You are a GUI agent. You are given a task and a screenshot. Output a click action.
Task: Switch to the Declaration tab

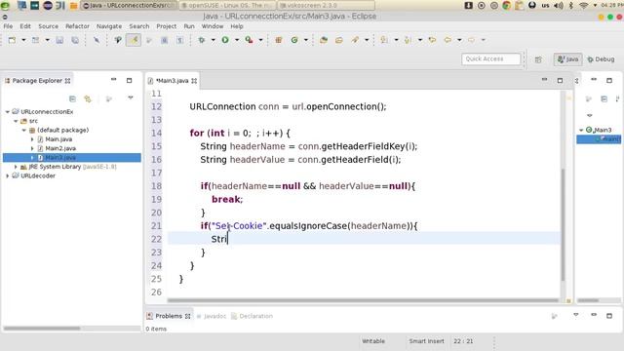pyautogui.click(x=252, y=316)
